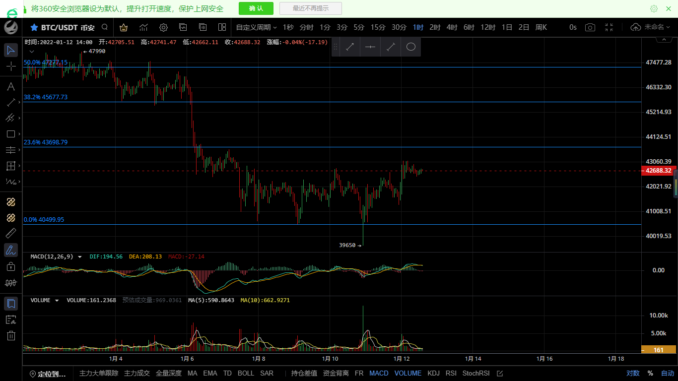Click the gold crown VIP icon
Screen dimensions: 678x381
(x=124, y=27)
